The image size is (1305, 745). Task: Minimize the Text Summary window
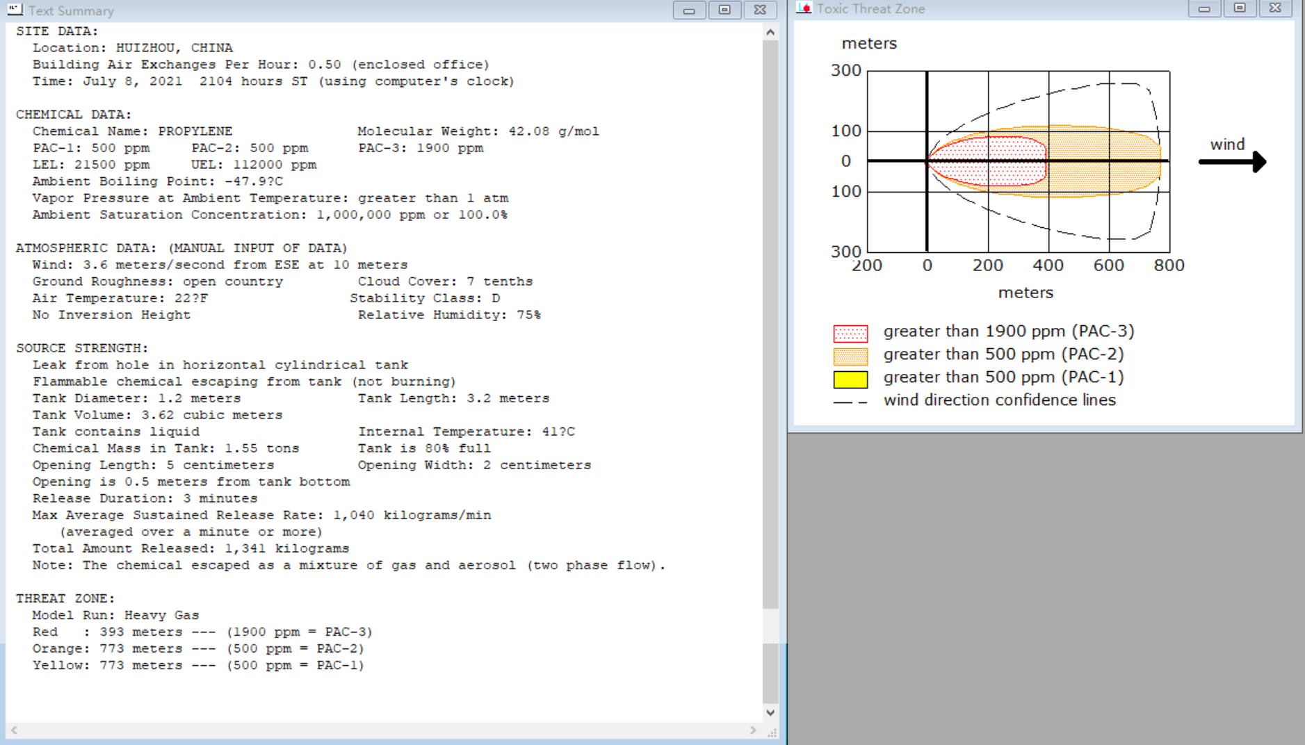click(689, 10)
